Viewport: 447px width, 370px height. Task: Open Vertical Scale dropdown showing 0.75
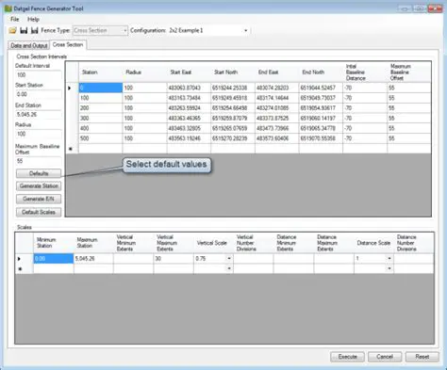click(229, 259)
